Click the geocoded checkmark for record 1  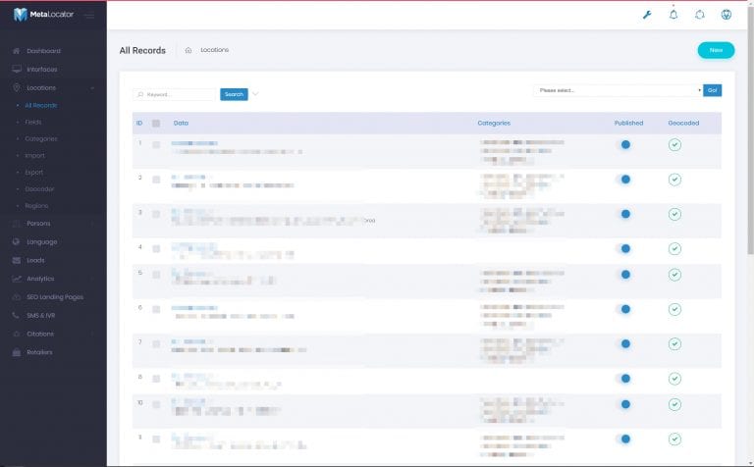point(674,145)
